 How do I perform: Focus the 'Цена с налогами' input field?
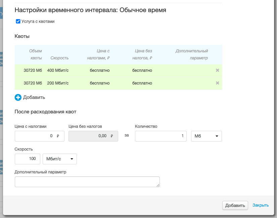[x=40, y=136]
